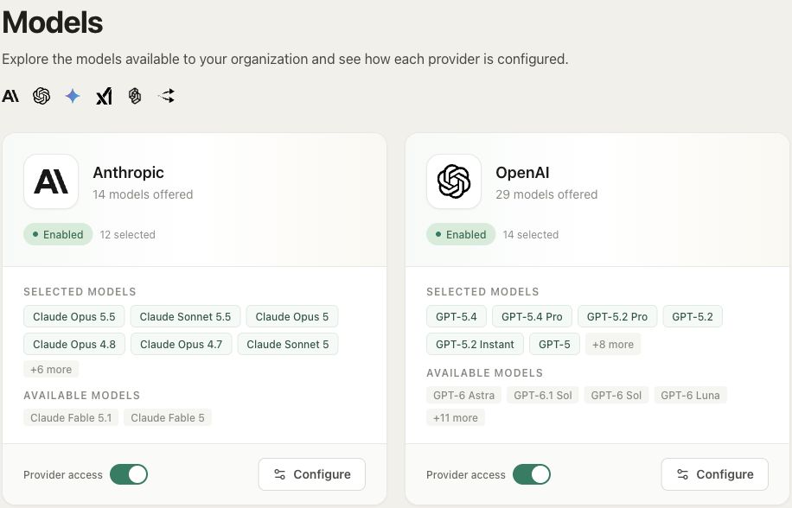Select the Claude Opus 4.8 chip

tap(74, 344)
